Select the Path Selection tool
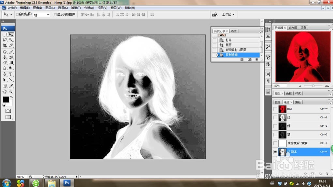The height and width of the screenshot is (187, 333). click(x=5, y=80)
